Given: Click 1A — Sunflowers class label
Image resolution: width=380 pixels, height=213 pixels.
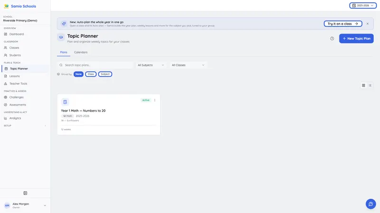Looking at the screenshot, I should (x=70, y=121).
